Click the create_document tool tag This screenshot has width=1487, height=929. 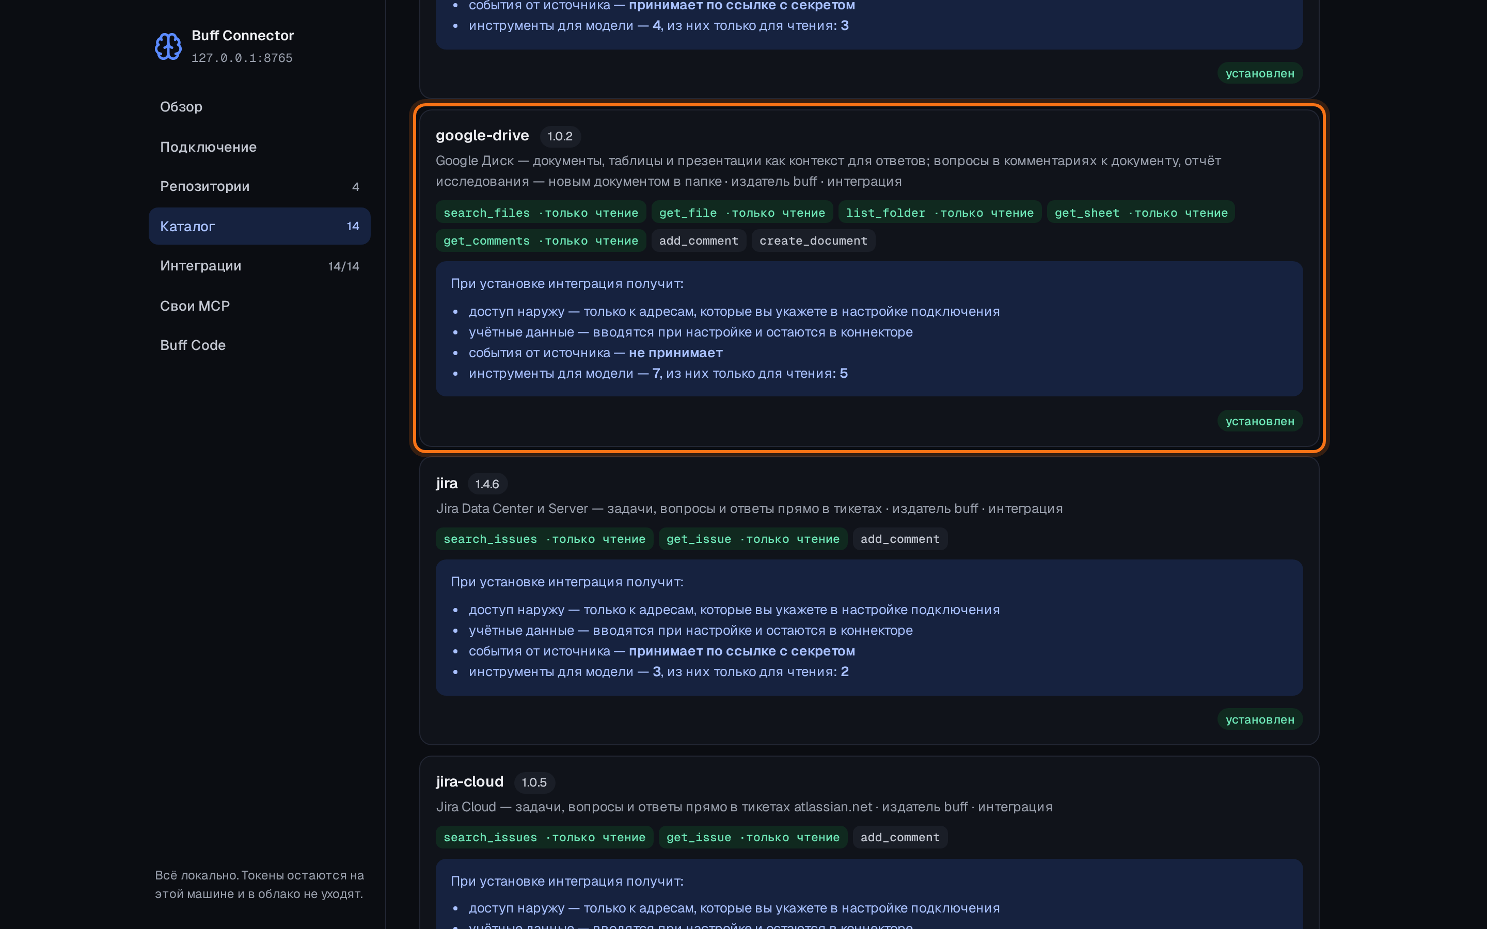(814, 241)
